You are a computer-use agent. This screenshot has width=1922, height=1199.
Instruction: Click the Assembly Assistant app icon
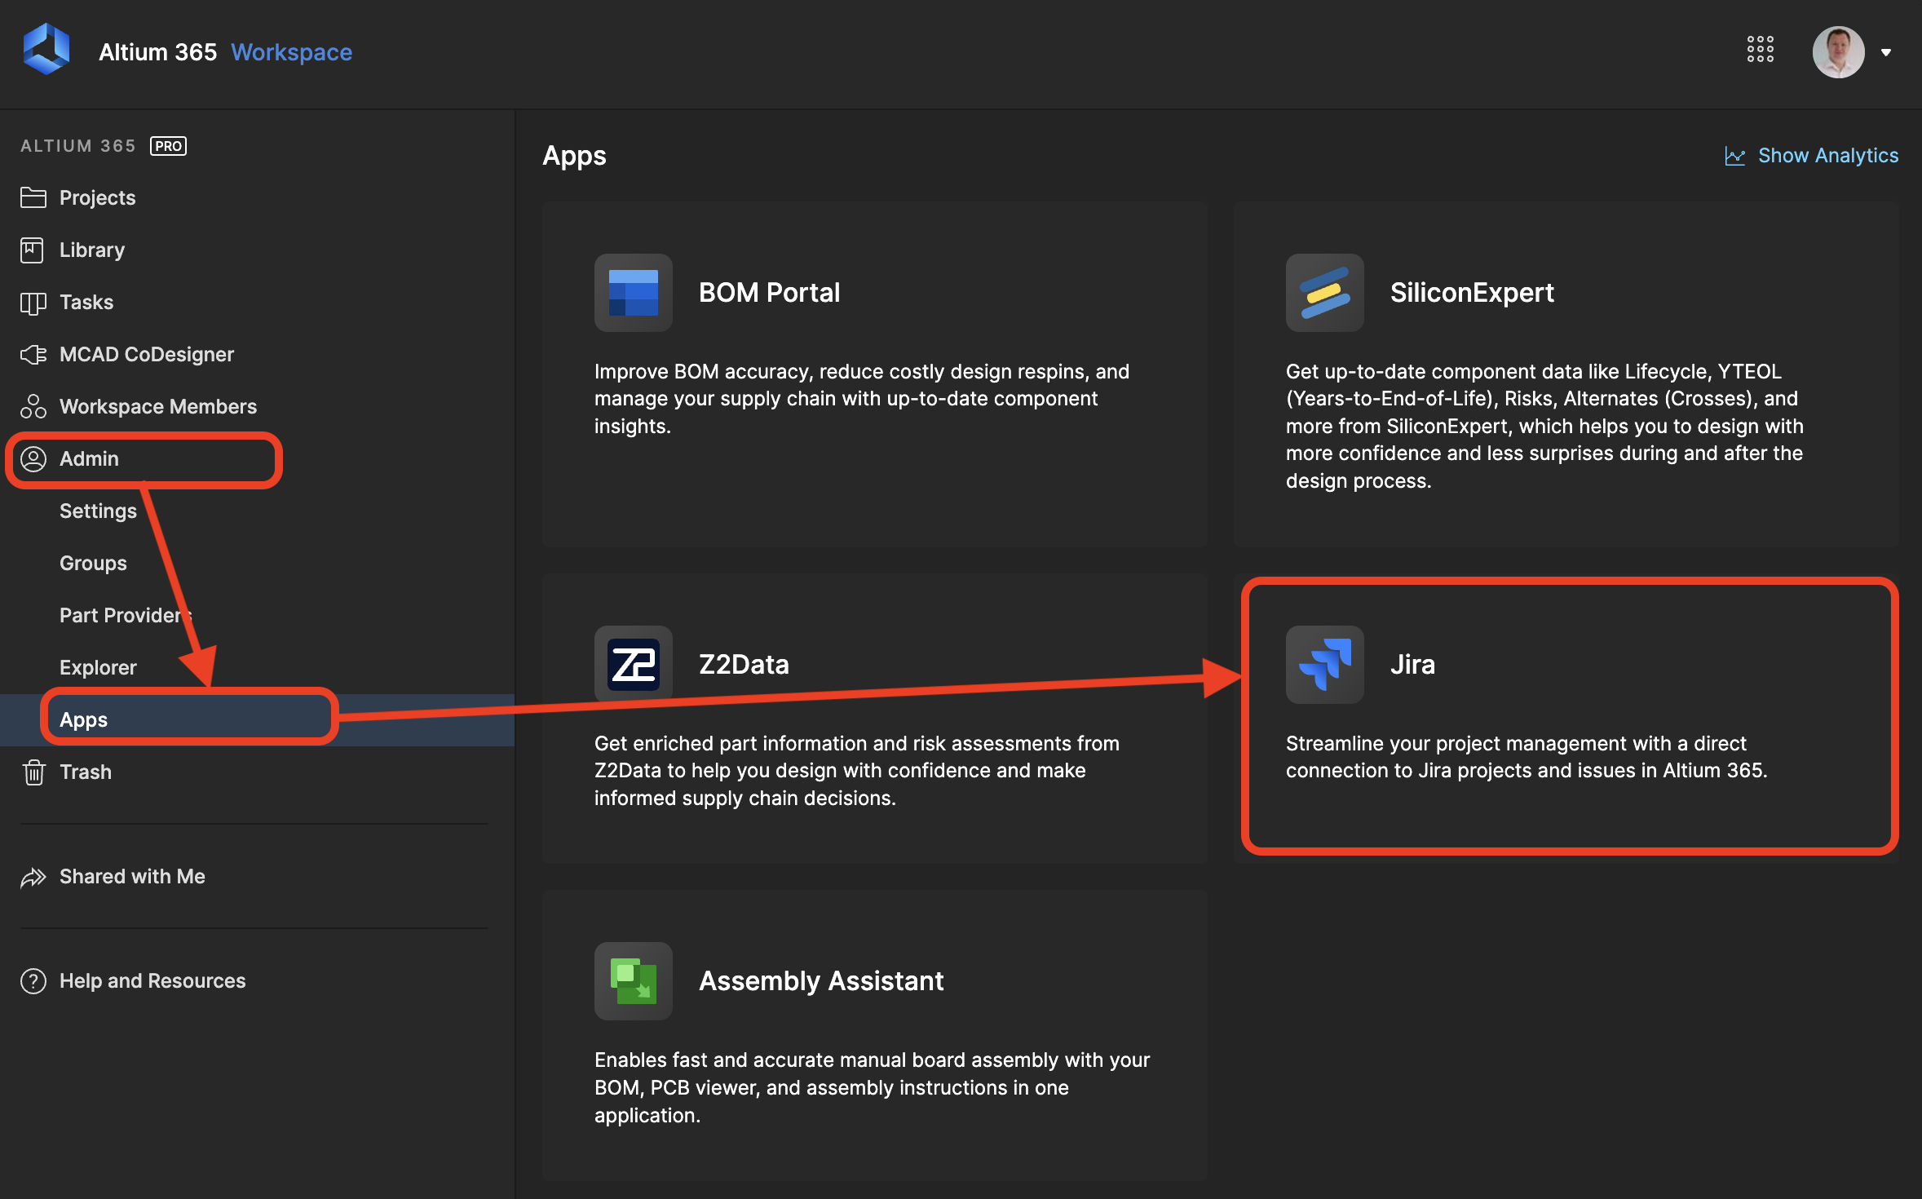pyautogui.click(x=634, y=981)
